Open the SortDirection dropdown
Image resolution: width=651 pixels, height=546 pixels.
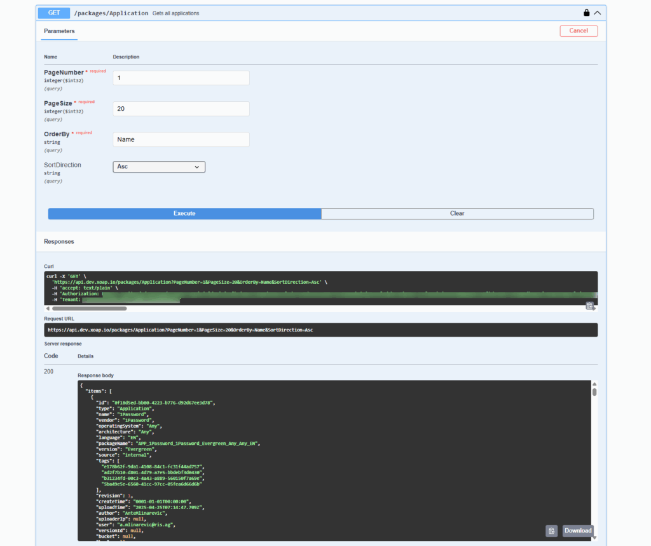[159, 167]
